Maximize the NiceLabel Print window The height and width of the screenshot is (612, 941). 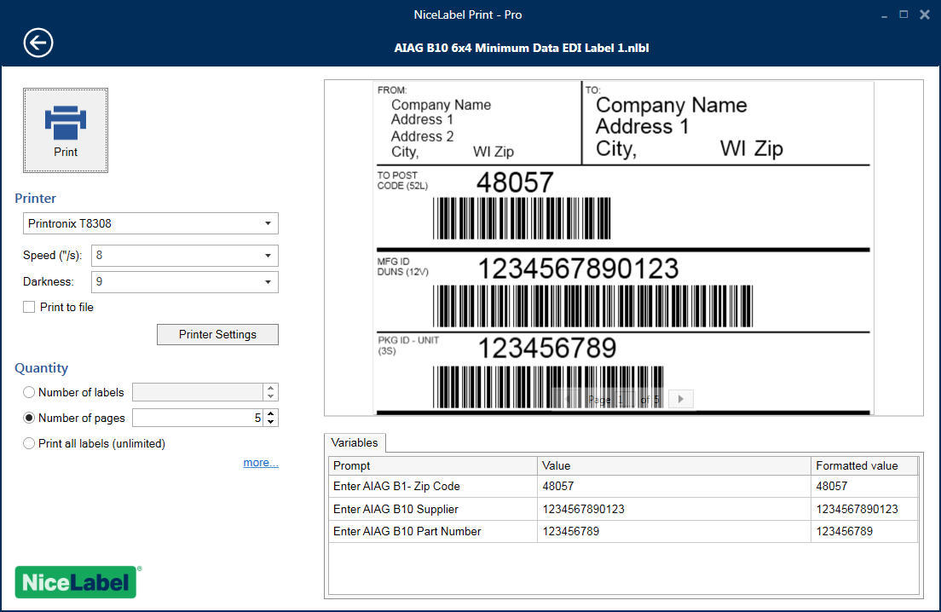coord(903,14)
